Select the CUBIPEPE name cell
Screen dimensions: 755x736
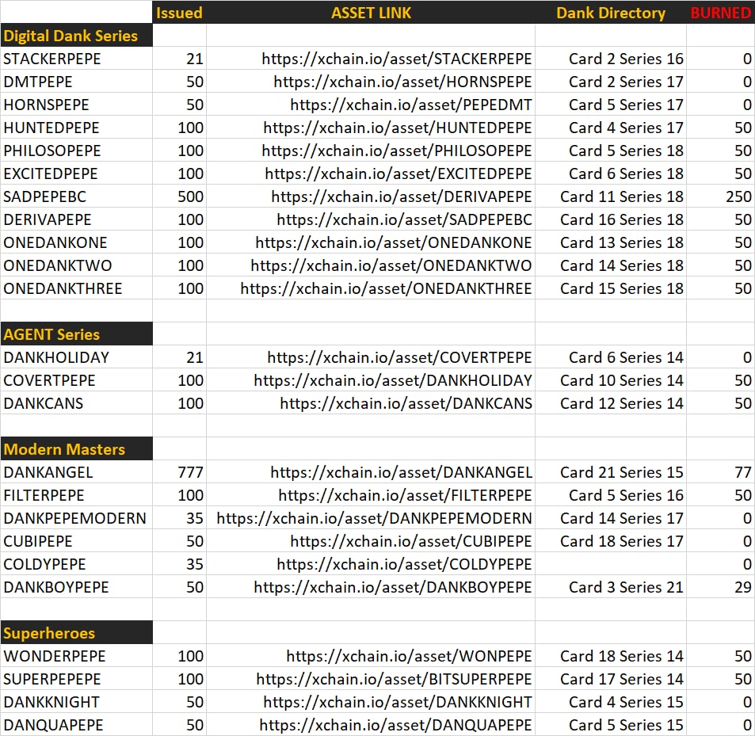point(76,541)
